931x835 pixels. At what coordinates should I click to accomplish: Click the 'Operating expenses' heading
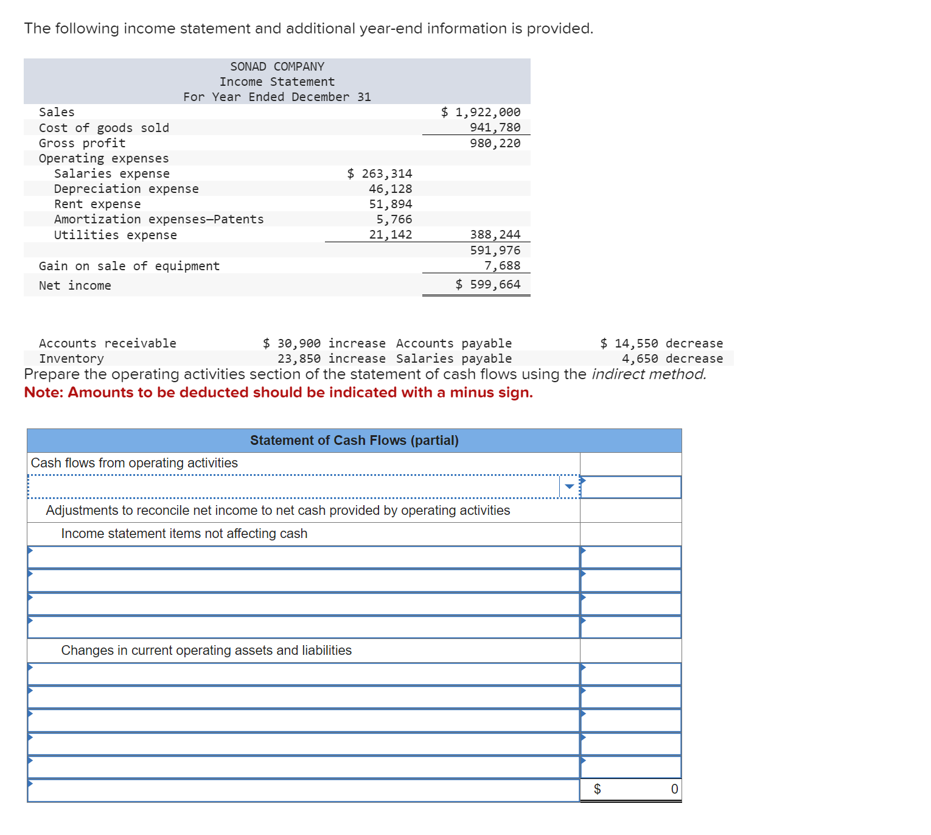tap(103, 158)
